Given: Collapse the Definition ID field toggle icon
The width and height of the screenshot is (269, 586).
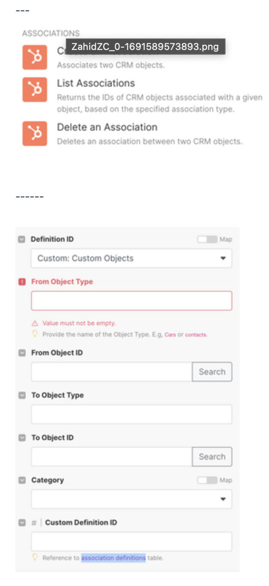Looking at the screenshot, I should (22, 240).
